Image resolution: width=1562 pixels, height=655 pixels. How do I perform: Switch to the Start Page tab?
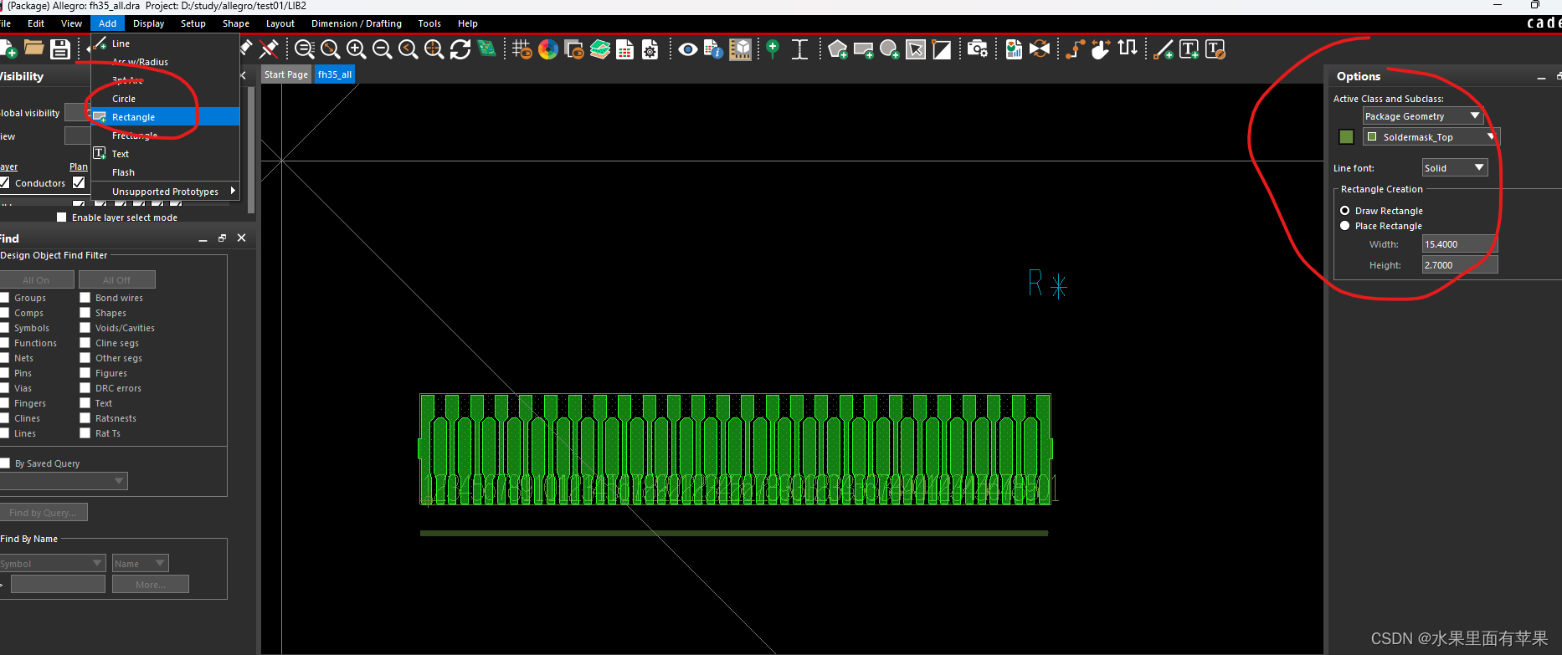click(285, 74)
